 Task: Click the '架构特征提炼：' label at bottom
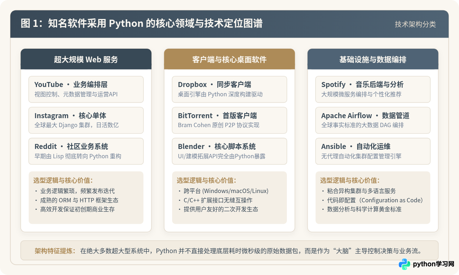(x=55, y=251)
